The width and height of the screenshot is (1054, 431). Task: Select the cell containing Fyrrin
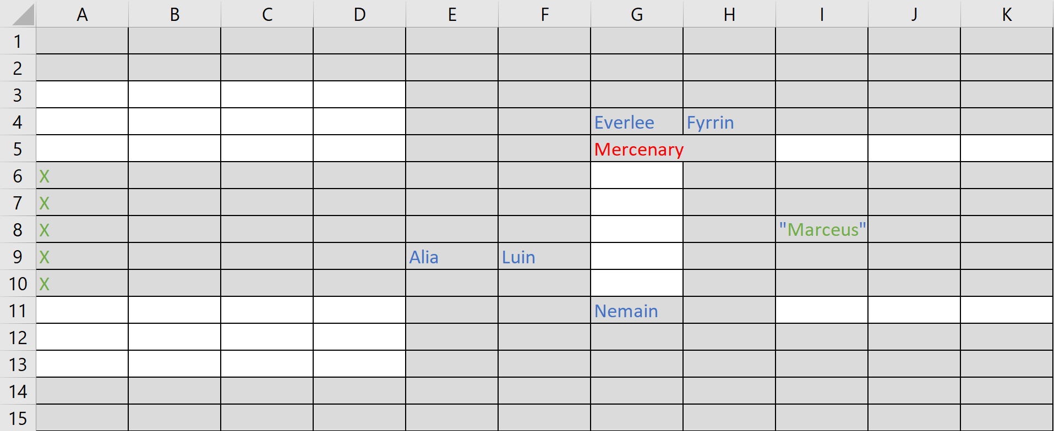(x=729, y=122)
